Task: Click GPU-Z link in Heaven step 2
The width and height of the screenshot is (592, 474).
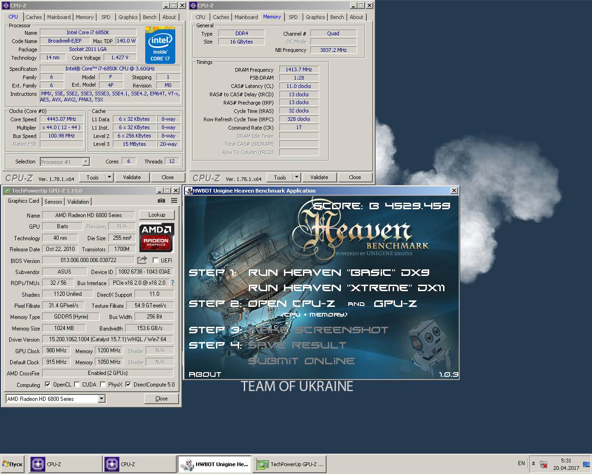Action: pos(395,304)
